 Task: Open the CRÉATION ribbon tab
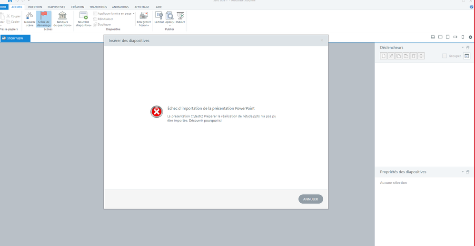pos(78,7)
